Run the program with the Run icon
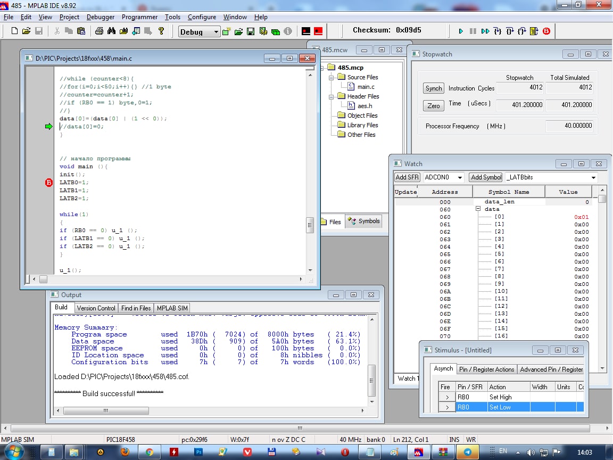613x460 pixels. [x=461, y=31]
